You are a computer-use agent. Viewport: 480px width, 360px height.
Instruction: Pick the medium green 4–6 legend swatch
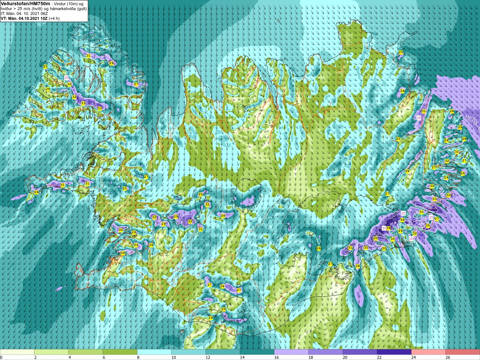pyautogui.click(x=86, y=352)
